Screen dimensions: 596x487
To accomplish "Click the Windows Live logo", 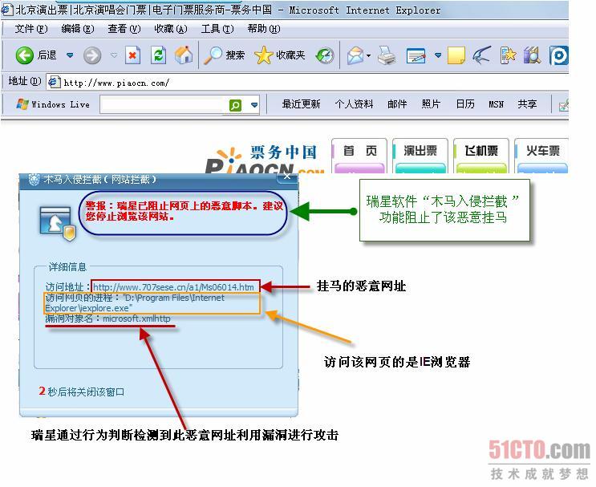I will pyautogui.click(x=53, y=104).
